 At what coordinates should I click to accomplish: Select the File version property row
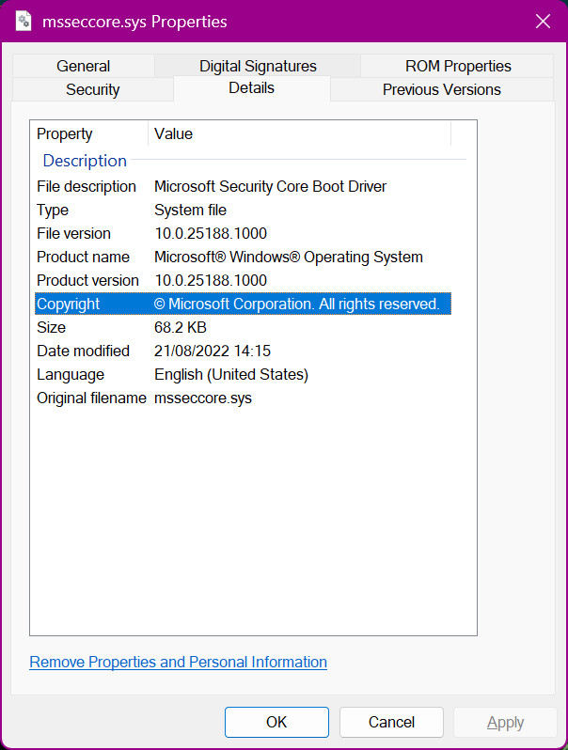point(243,233)
